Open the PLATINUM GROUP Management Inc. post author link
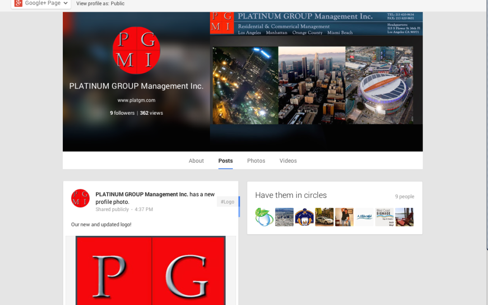488x305 pixels. click(141, 194)
